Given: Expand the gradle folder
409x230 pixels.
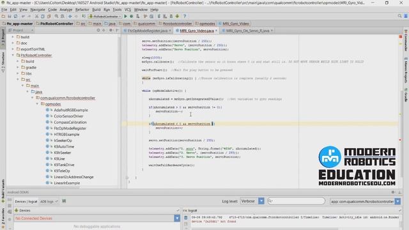Looking at the screenshot, I should [x=18, y=67].
